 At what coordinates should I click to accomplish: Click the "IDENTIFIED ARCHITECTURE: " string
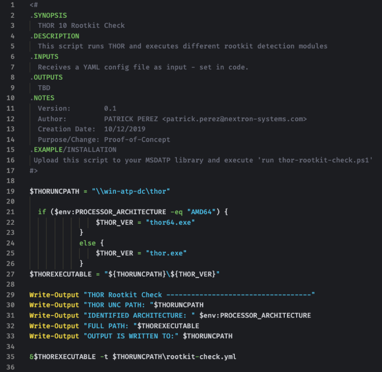(139, 315)
